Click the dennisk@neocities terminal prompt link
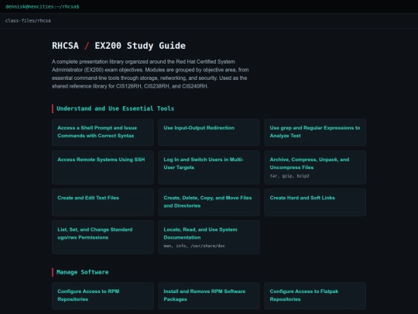Screen dimensions: 418x314 coord(42,7)
